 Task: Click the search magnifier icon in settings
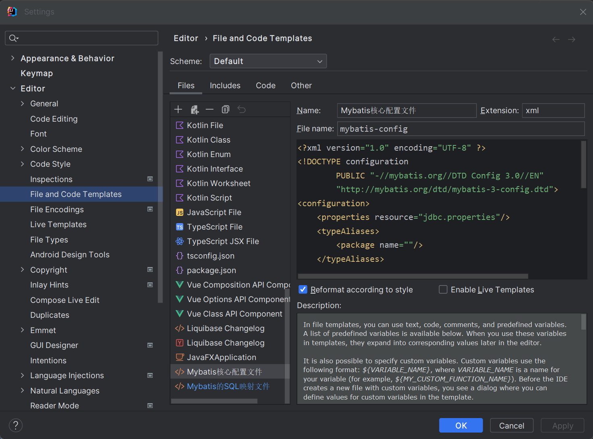pos(14,38)
